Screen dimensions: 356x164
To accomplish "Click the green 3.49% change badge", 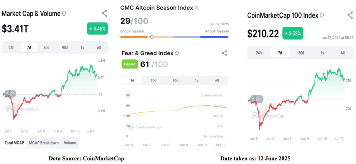I will coord(97,28).
